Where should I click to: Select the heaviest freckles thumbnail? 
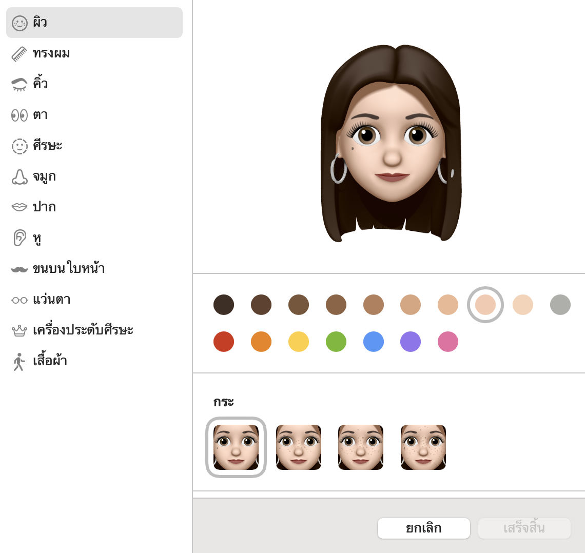tap(423, 447)
